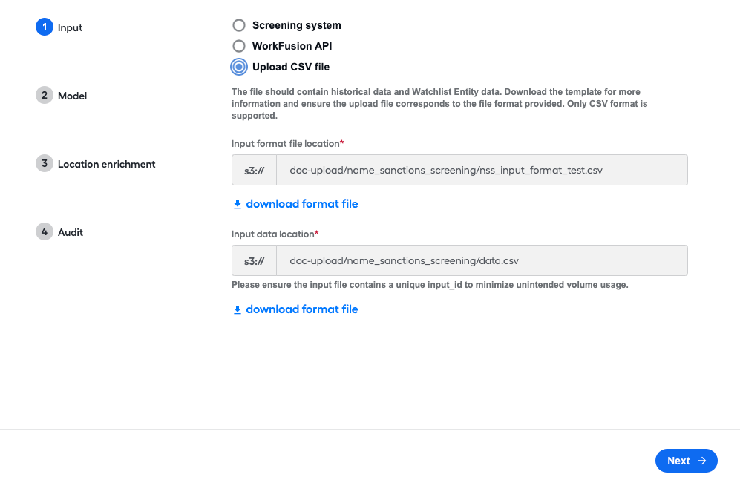Viewport: 740px width, 477px height.
Task: Click download arrow icon under format file field
Action: click(x=238, y=204)
